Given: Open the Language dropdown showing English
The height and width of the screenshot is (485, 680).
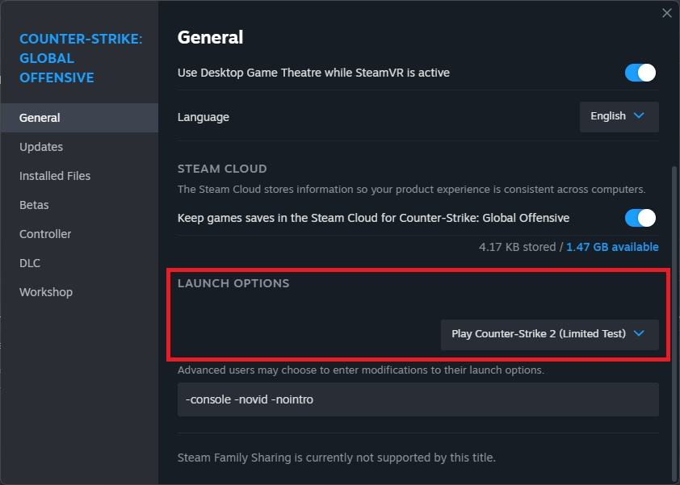Looking at the screenshot, I should [619, 116].
